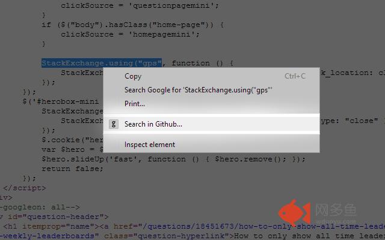Choose Inspect element from context menu
The width and height of the screenshot is (385, 240).
(150, 145)
